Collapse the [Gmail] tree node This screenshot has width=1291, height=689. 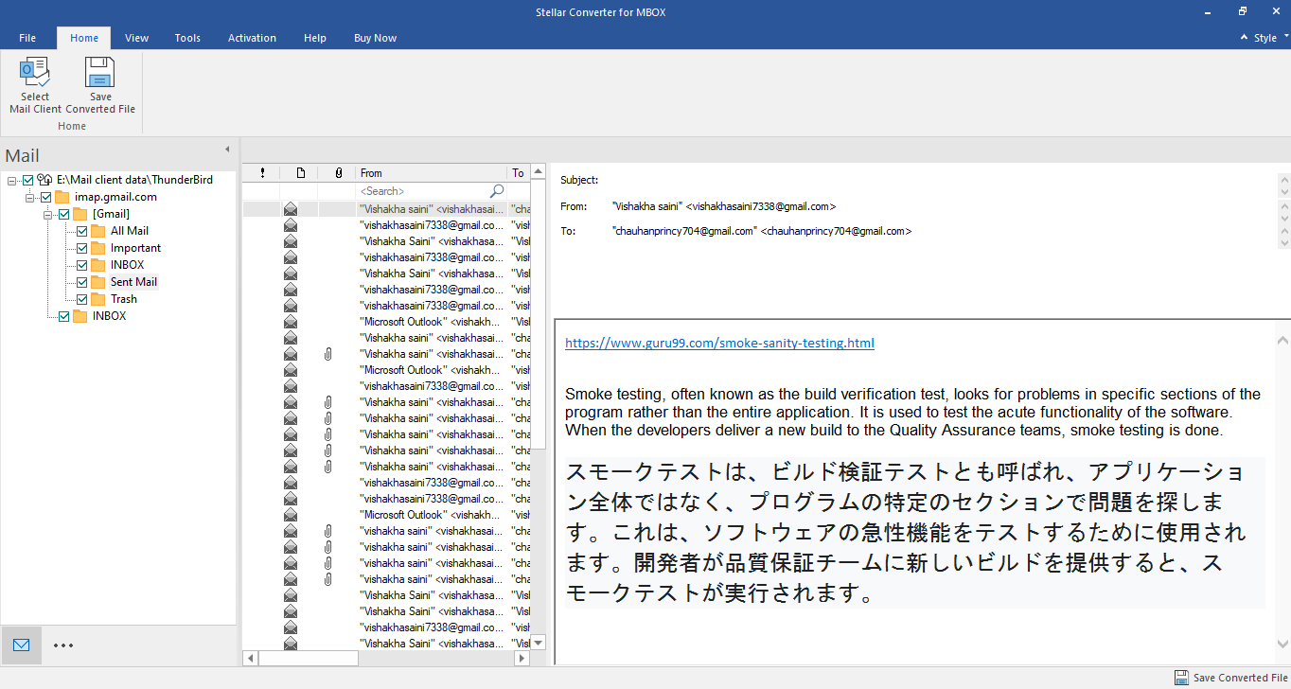(x=48, y=214)
